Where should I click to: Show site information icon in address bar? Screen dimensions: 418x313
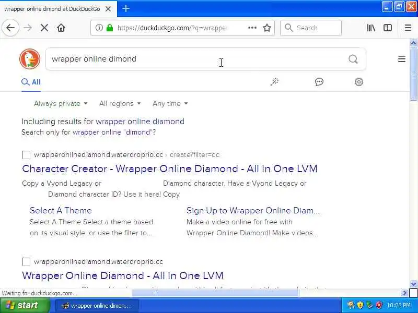point(99,28)
